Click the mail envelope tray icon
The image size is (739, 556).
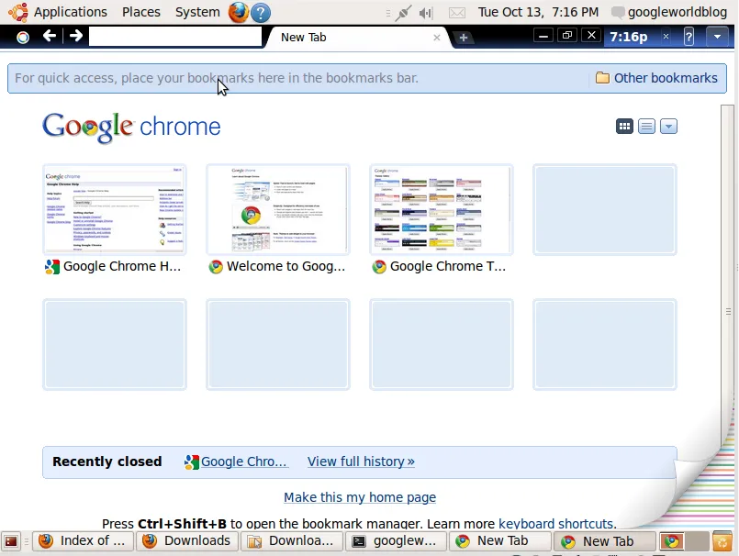pos(456,13)
